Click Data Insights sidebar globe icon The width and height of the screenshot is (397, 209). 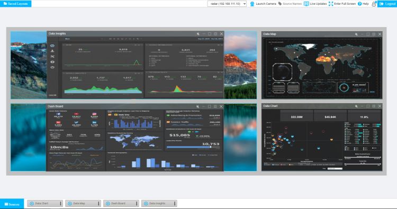tap(52, 62)
